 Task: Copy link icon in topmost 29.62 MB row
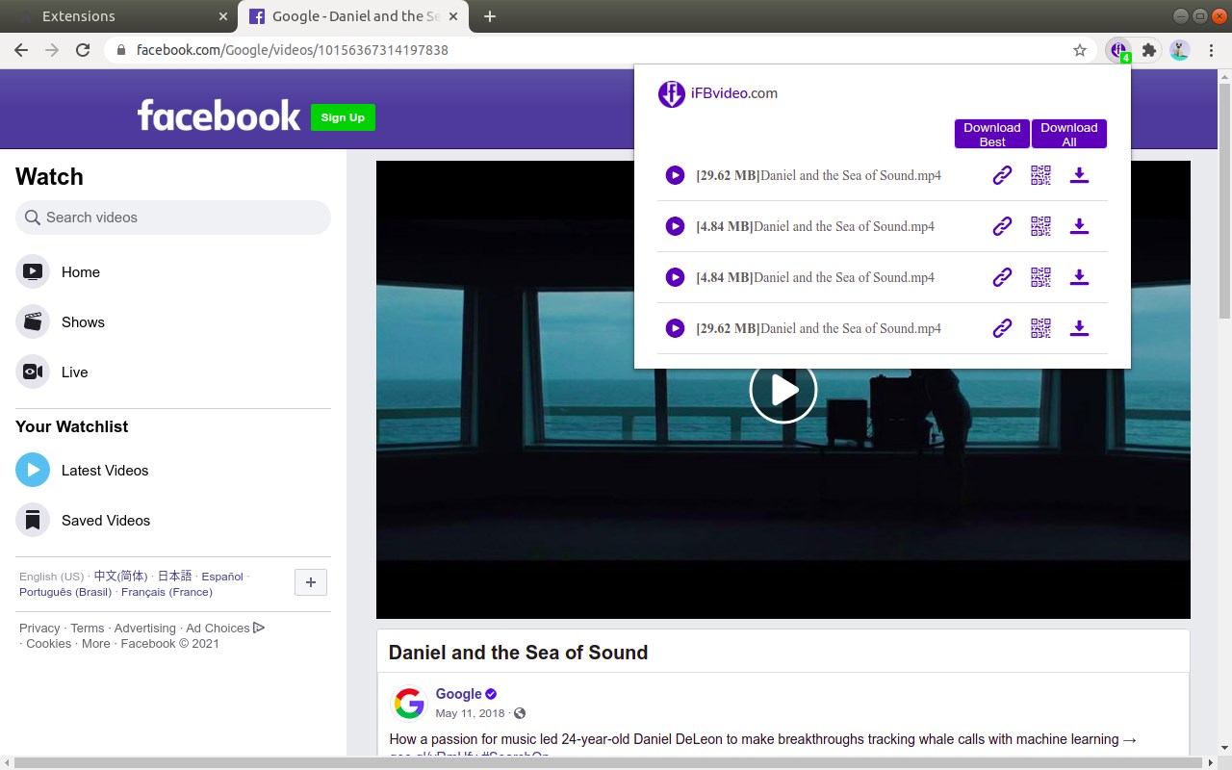pyautogui.click(x=1002, y=175)
